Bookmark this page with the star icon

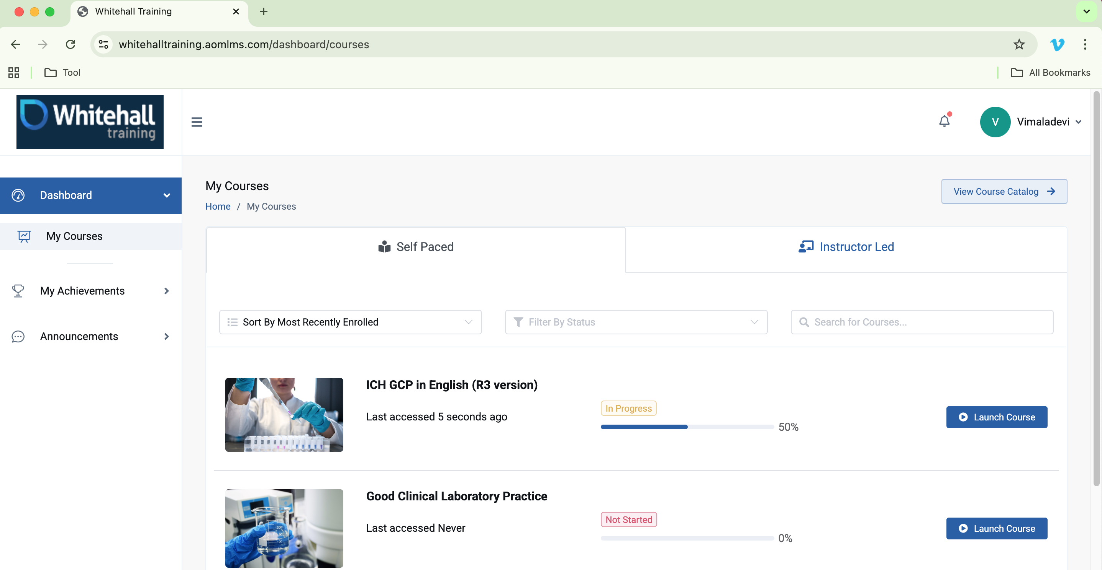(1019, 44)
